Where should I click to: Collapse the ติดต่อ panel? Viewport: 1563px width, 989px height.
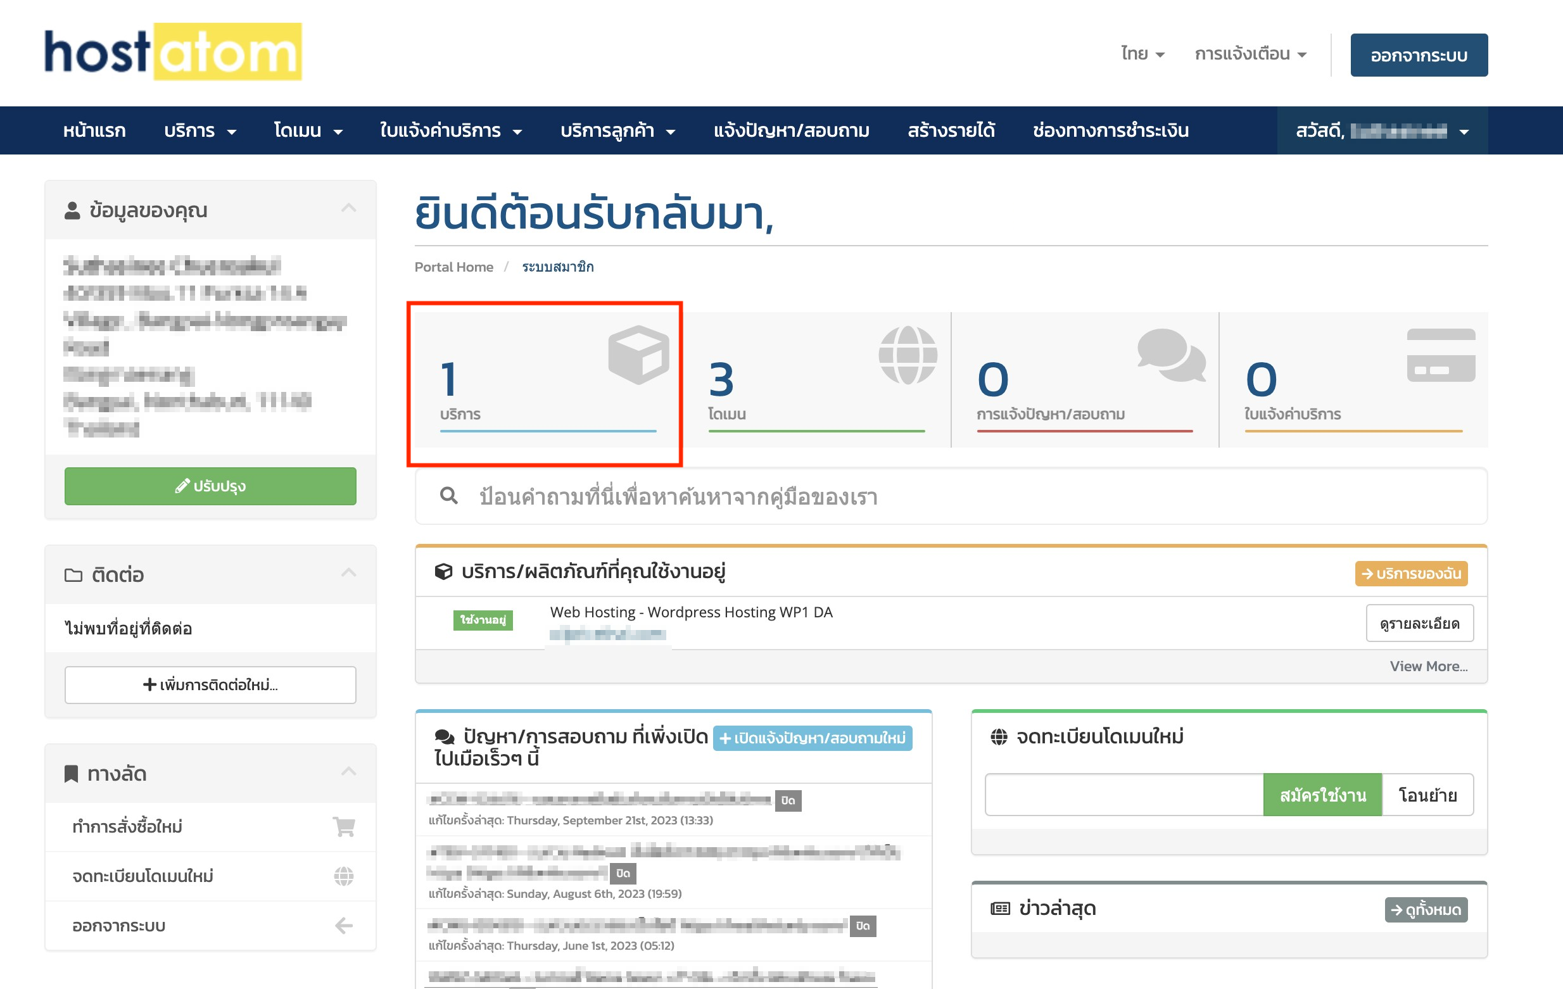point(348,572)
